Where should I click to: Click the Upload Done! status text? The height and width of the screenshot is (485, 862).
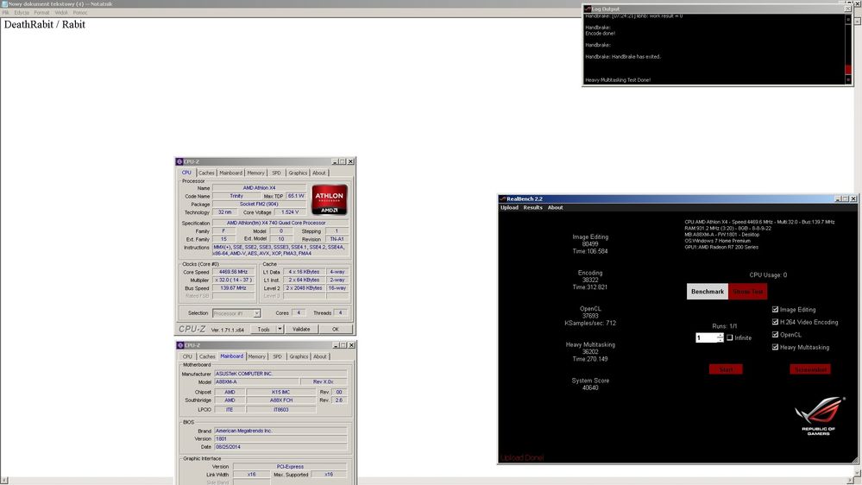(522, 457)
